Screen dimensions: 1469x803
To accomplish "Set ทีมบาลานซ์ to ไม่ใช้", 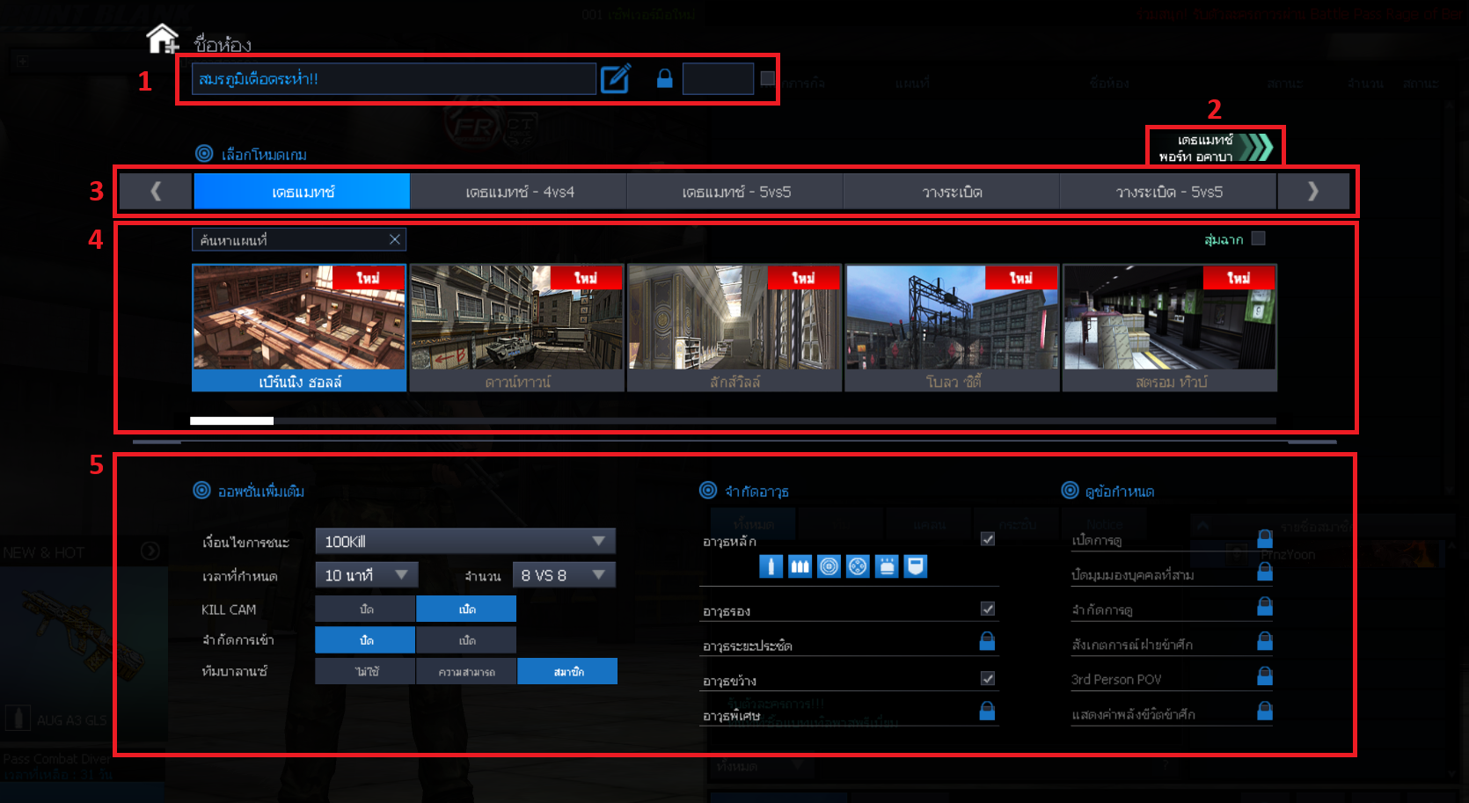I will (x=365, y=671).
